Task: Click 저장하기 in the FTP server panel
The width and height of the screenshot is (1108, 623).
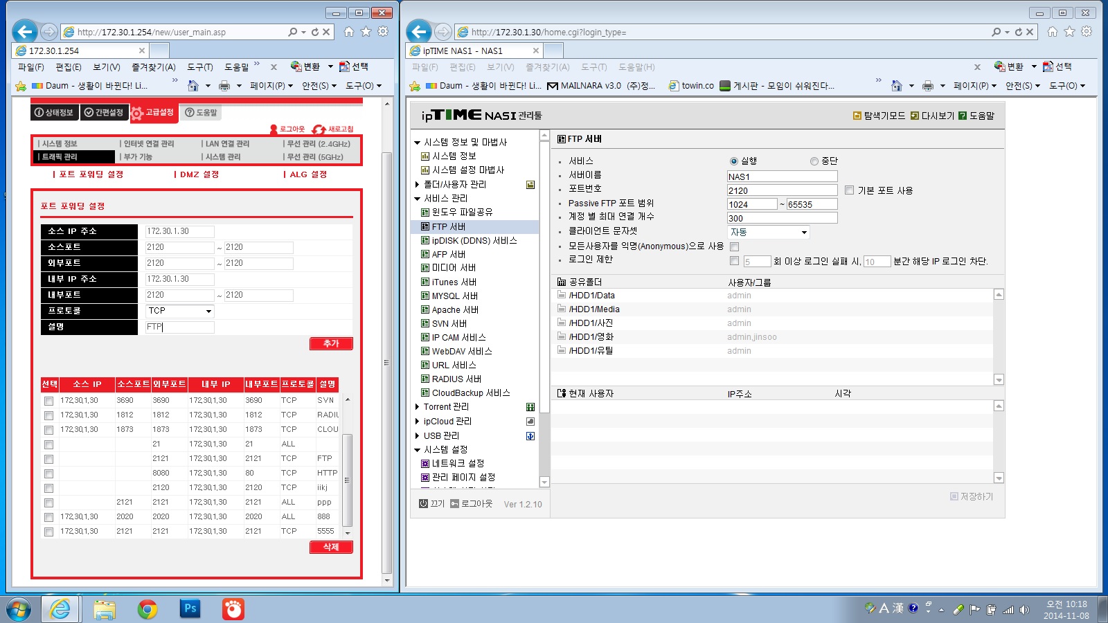Action: pos(972,496)
